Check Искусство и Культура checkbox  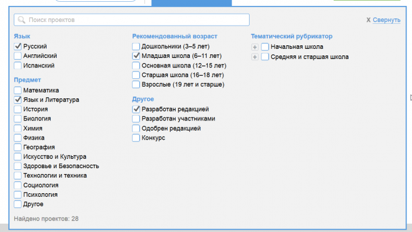[17, 157]
